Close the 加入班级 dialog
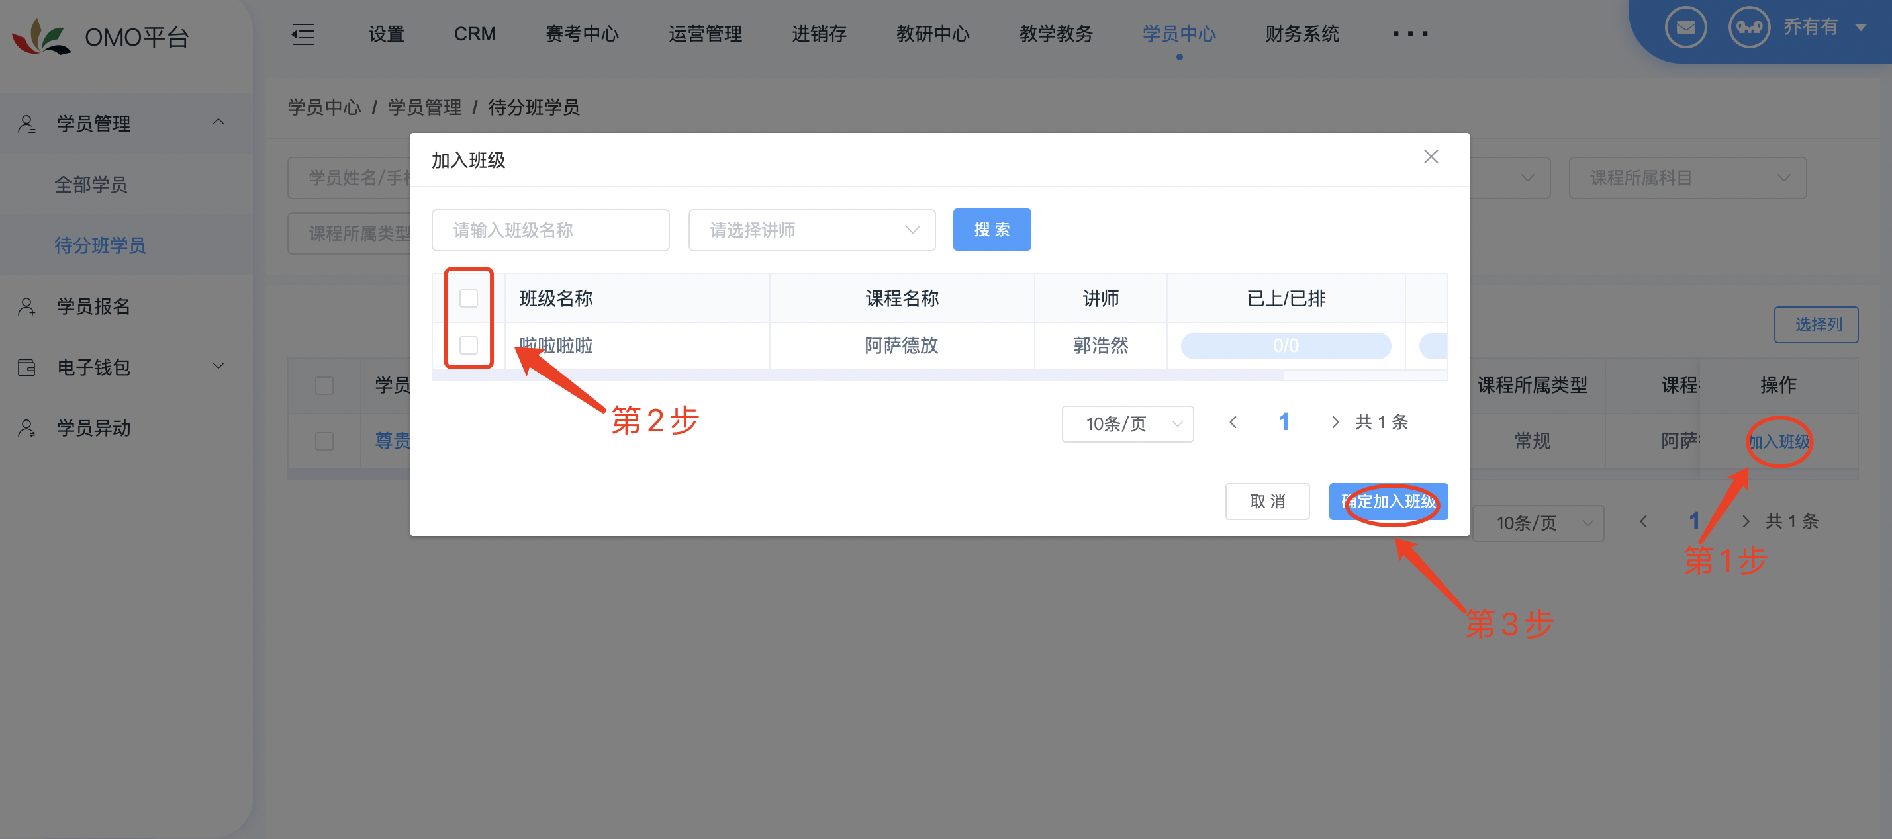 click(1430, 156)
